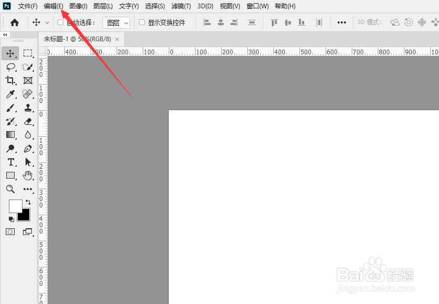Select the Blur tool droplet
This screenshot has width=439, height=304.
pos(28,135)
